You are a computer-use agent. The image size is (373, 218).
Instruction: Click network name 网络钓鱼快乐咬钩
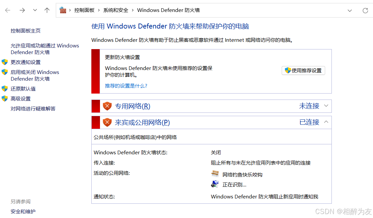tap(242, 175)
